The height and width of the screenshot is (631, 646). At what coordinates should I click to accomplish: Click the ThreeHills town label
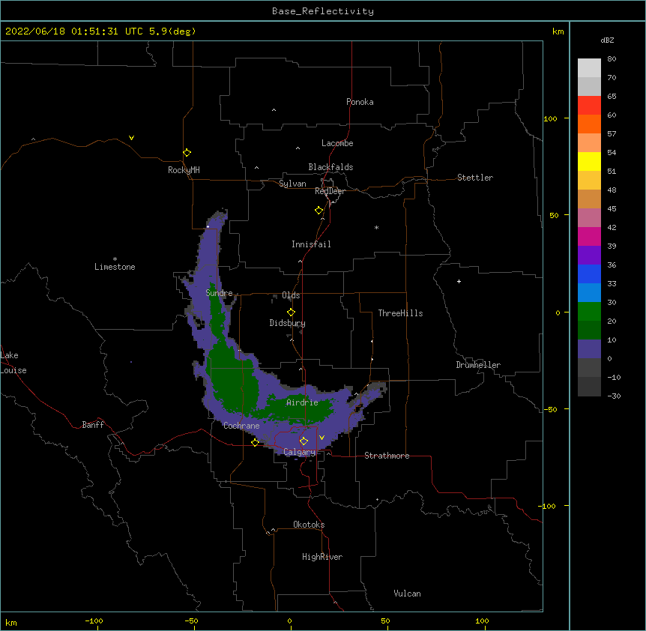400,313
